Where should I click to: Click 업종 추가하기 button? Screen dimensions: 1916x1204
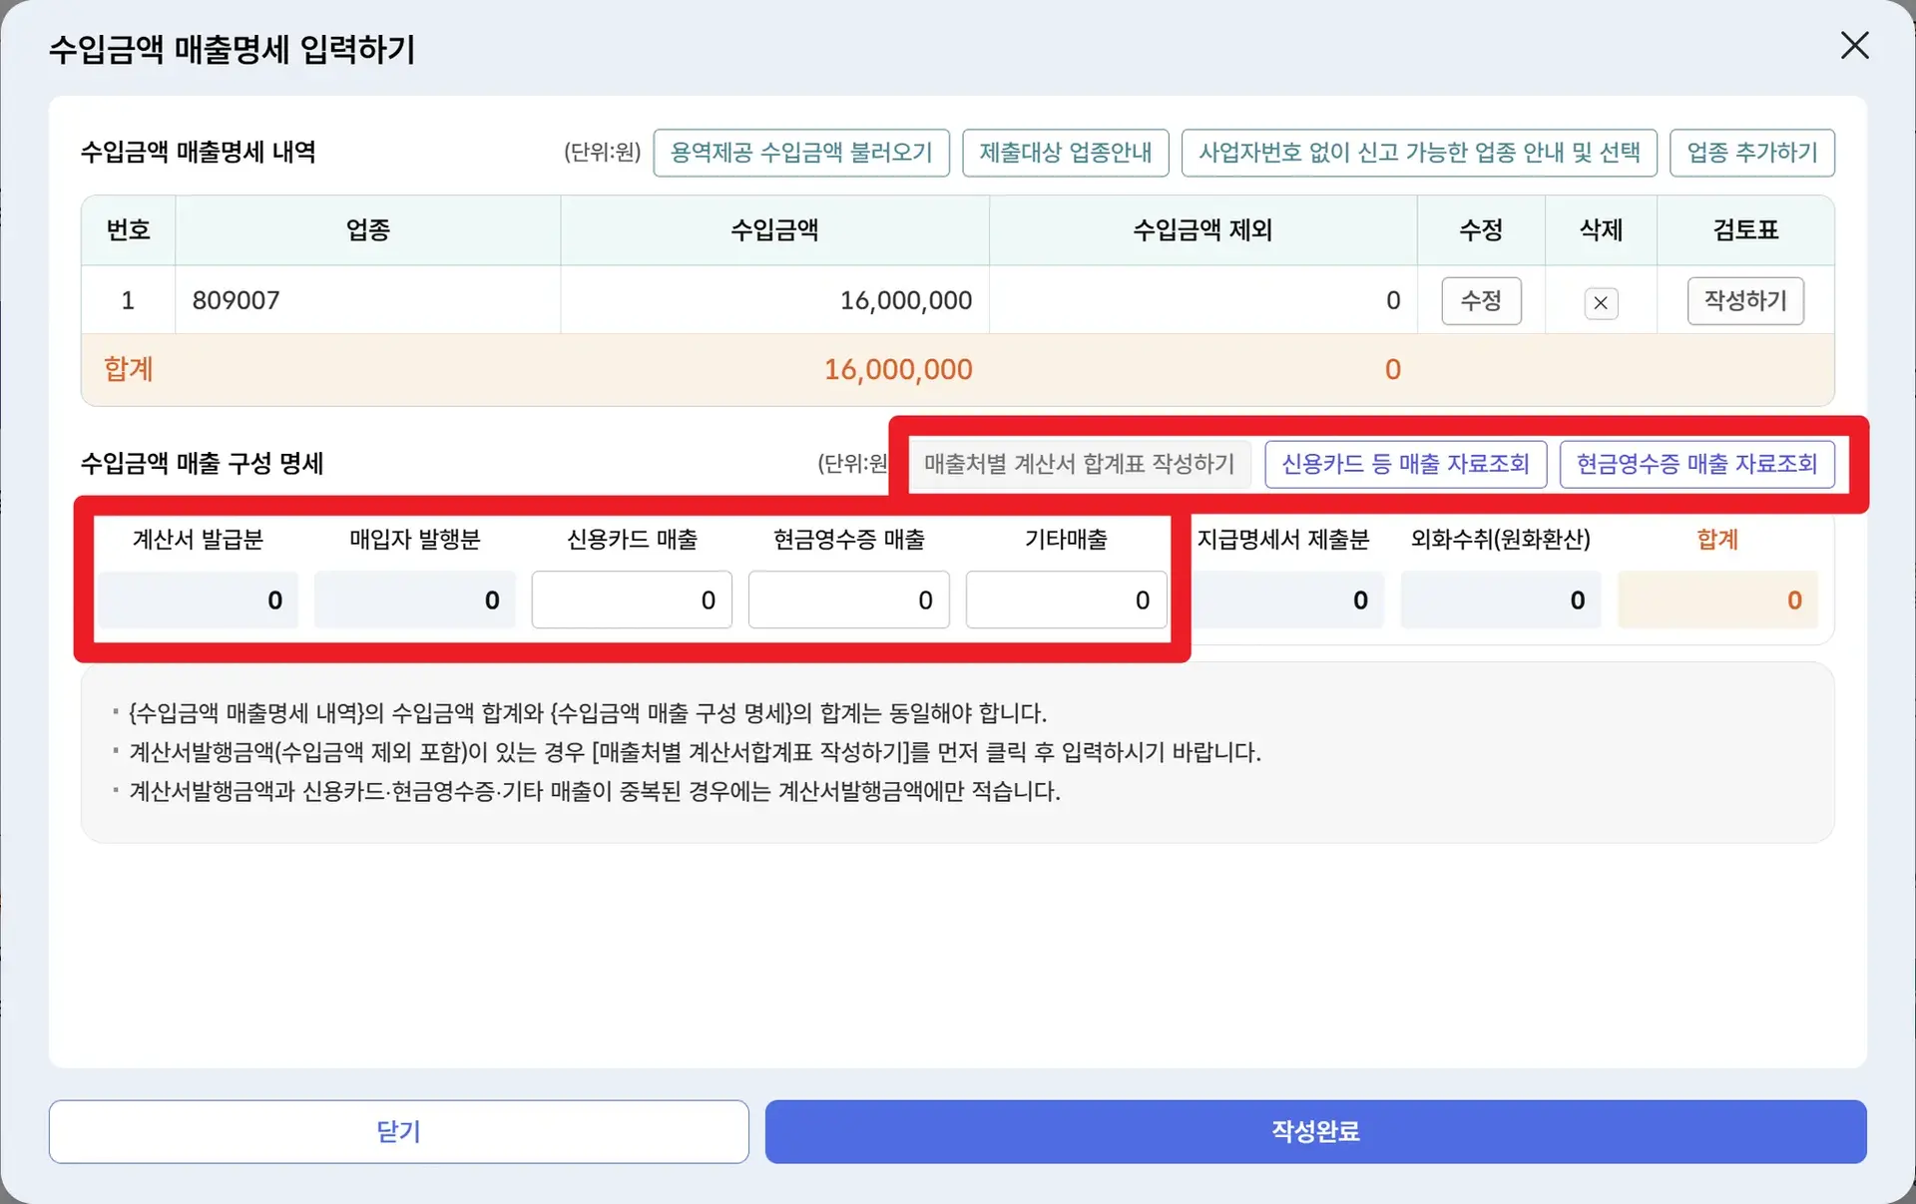(x=1751, y=153)
